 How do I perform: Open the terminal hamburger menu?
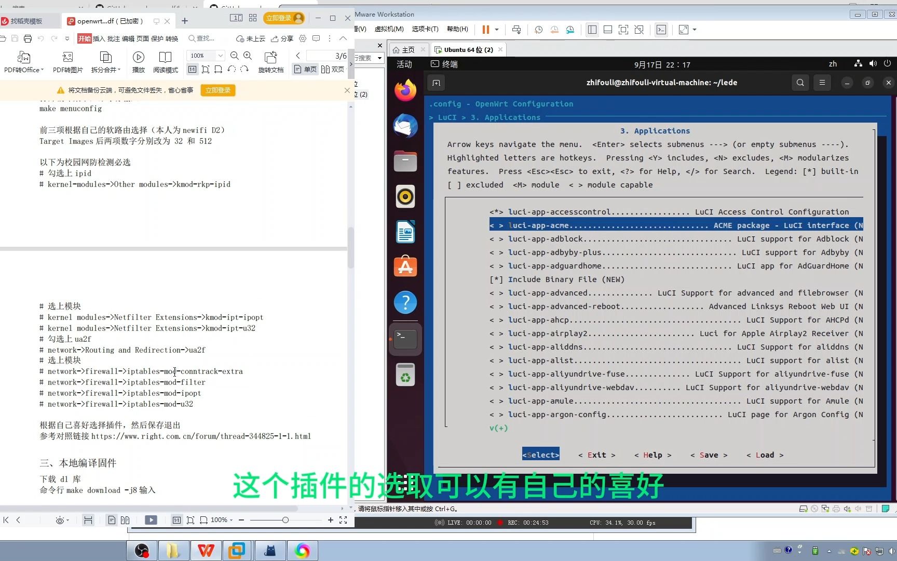click(822, 83)
